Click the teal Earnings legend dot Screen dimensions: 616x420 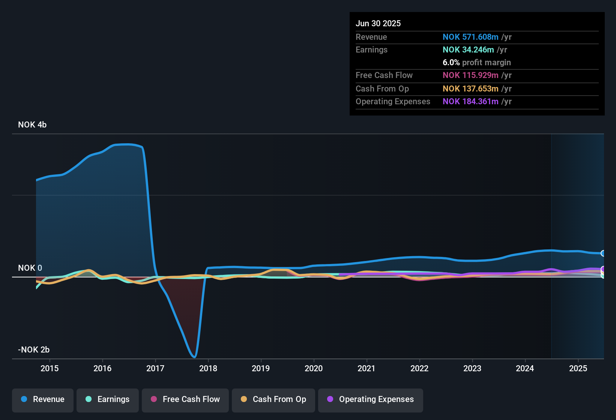tap(89, 399)
